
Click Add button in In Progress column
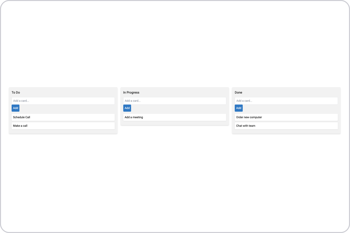tap(127, 108)
